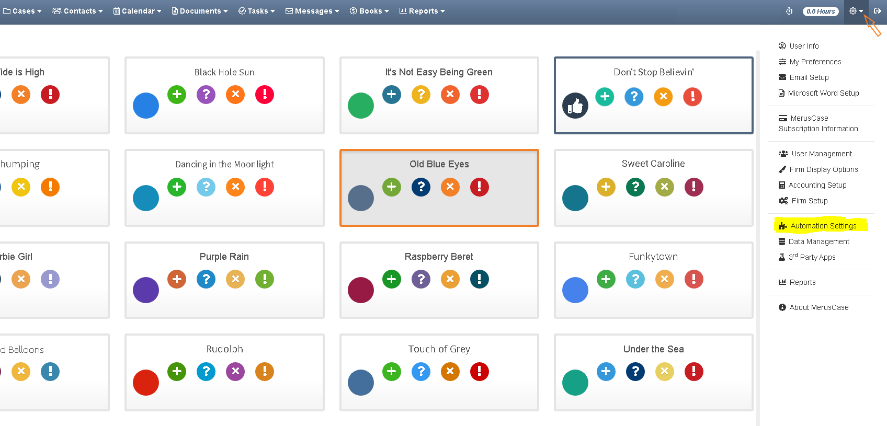
Task: Click orange exclamation icon in Rudolph
Action: (x=265, y=372)
